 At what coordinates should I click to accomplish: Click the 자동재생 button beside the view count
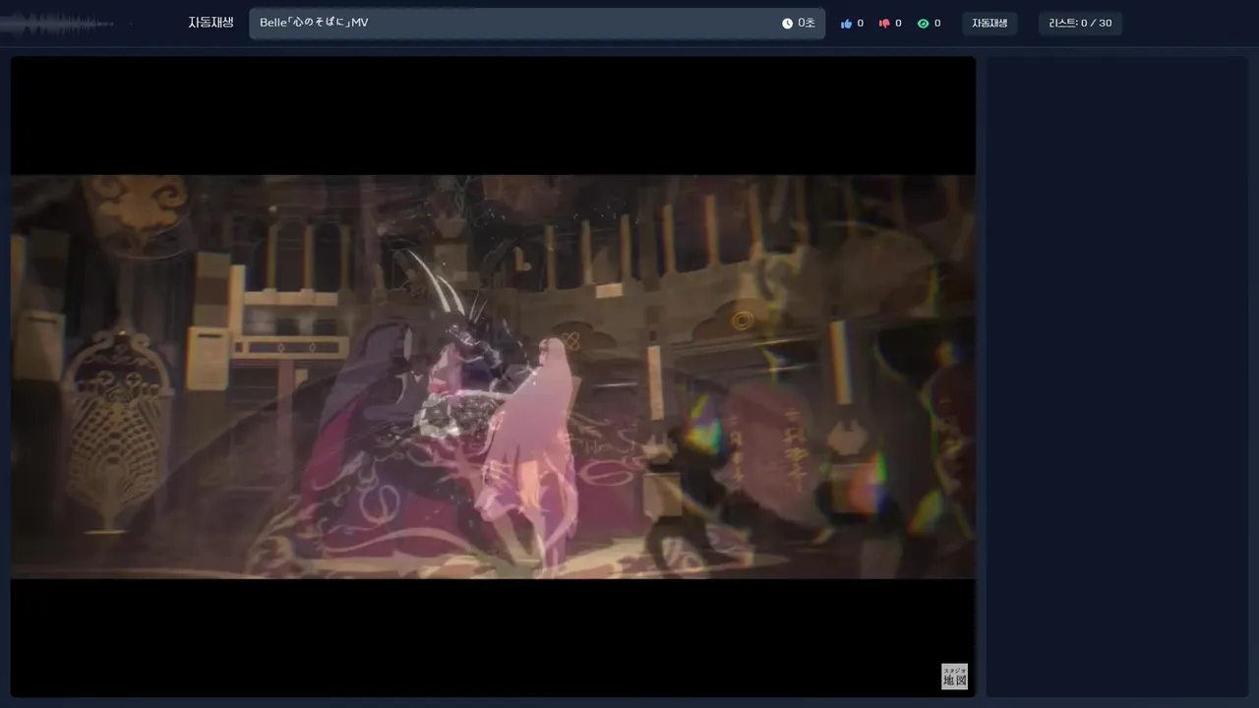[989, 24]
